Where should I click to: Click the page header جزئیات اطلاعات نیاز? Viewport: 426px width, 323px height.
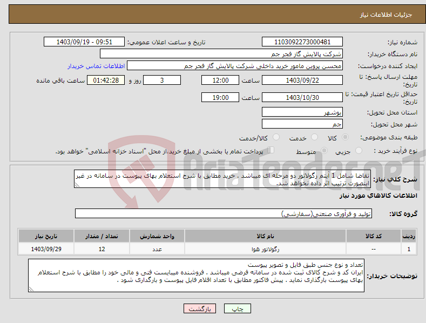(386, 15)
